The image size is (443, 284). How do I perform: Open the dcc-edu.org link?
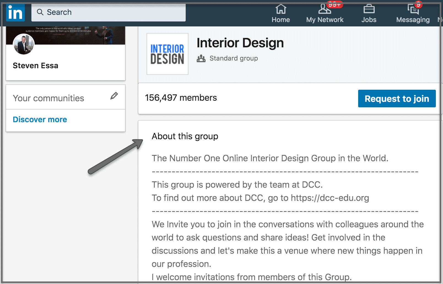pyautogui.click(x=330, y=198)
